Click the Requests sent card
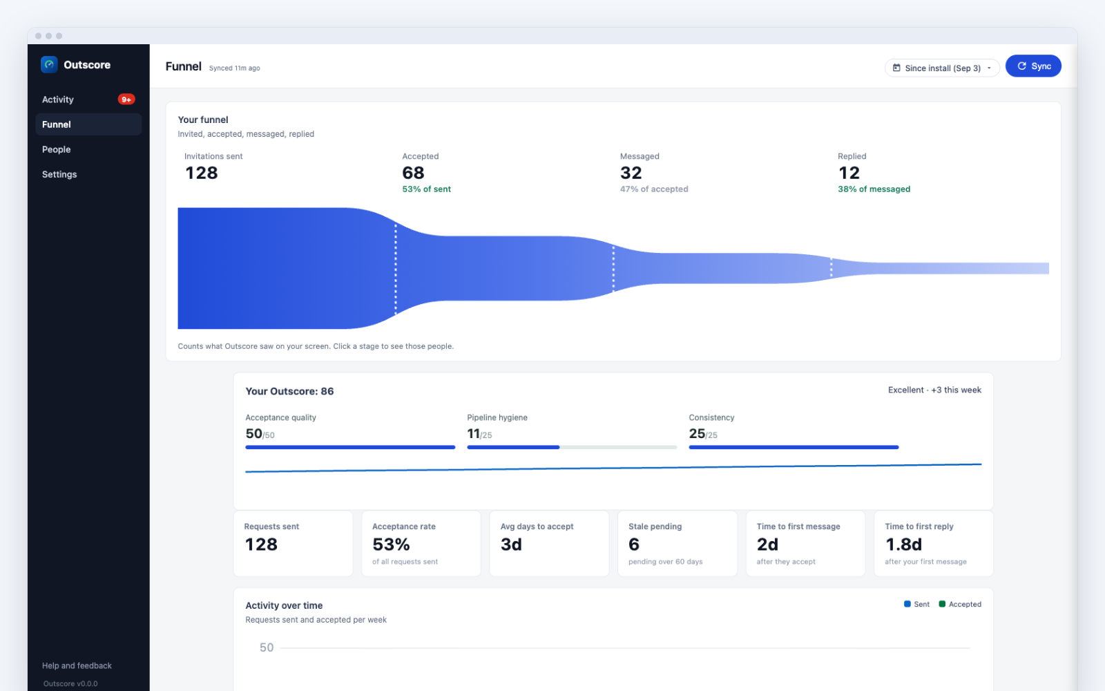 coord(293,543)
